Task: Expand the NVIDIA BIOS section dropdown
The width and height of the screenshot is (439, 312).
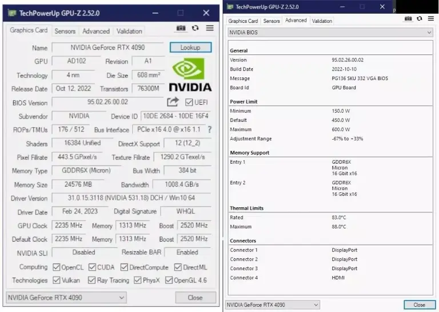Action: [x=330, y=33]
